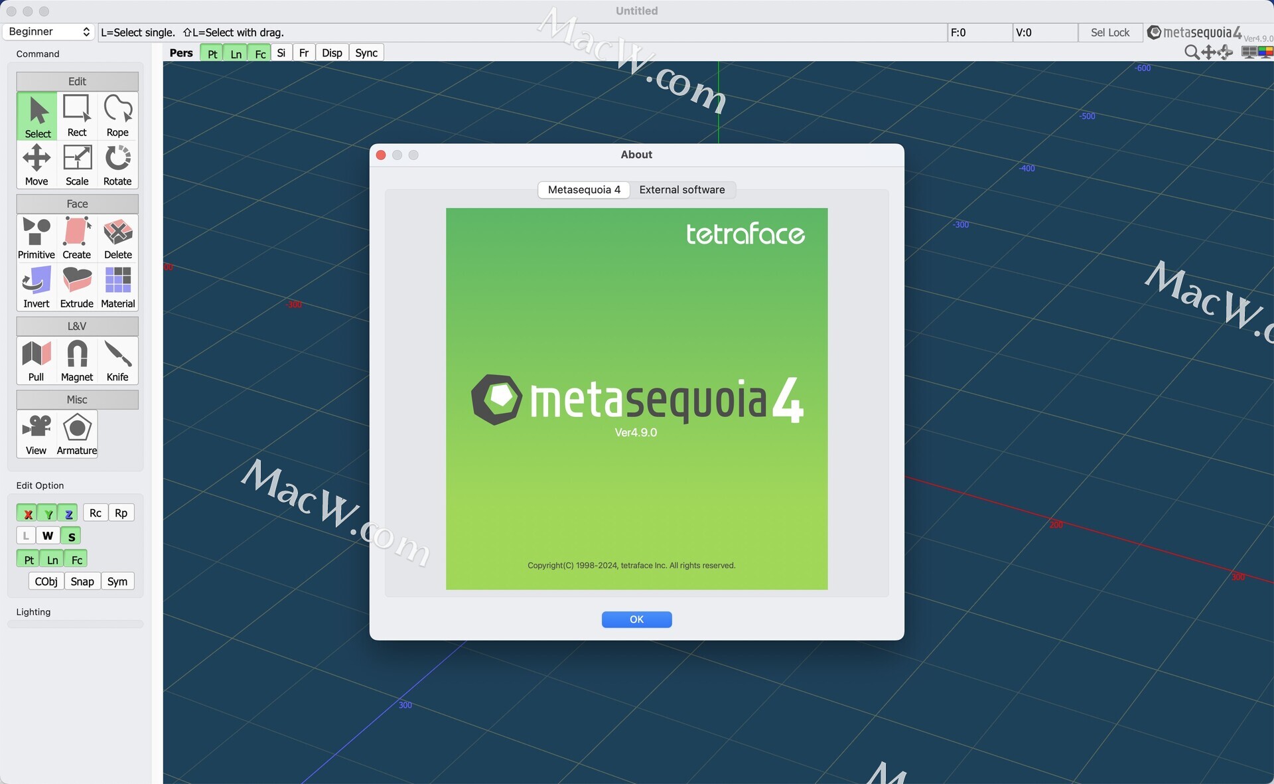The image size is (1274, 784).
Task: Open the Primitive shapes tool
Action: click(36, 238)
